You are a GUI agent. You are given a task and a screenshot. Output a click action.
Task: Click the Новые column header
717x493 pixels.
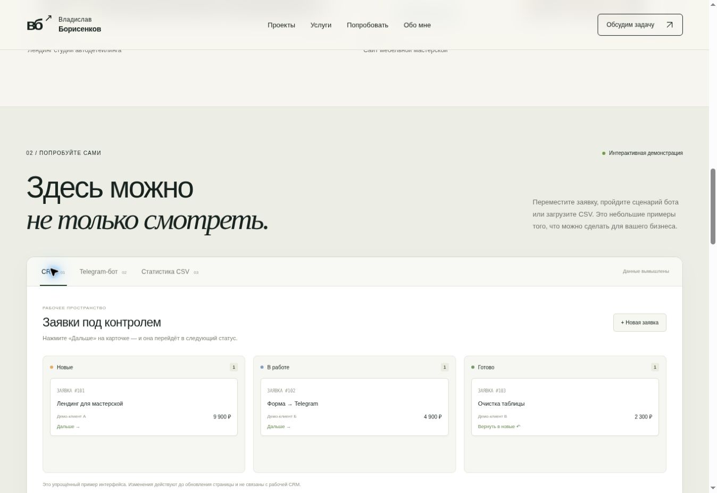click(65, 367)
